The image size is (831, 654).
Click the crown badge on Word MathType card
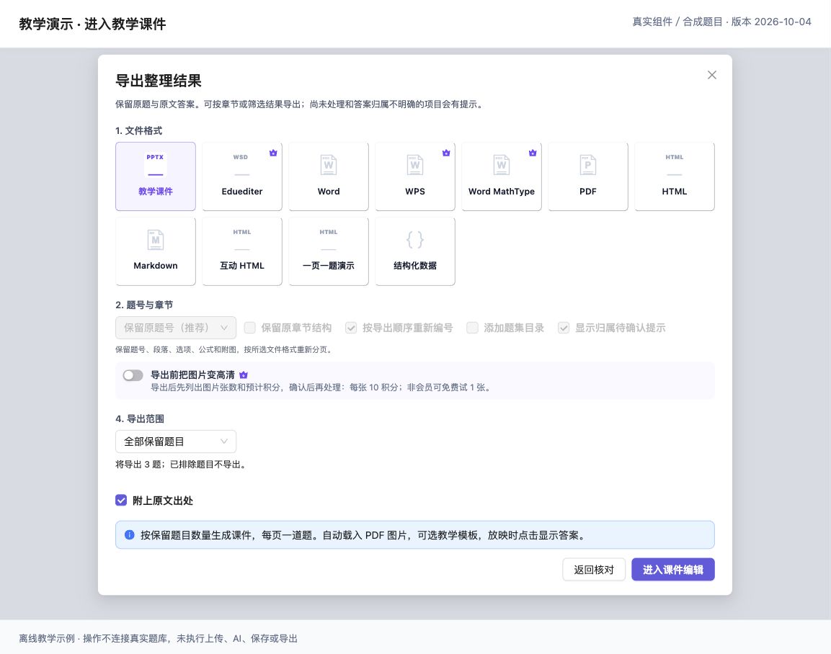pyautogui.click(x=533, y=153)
